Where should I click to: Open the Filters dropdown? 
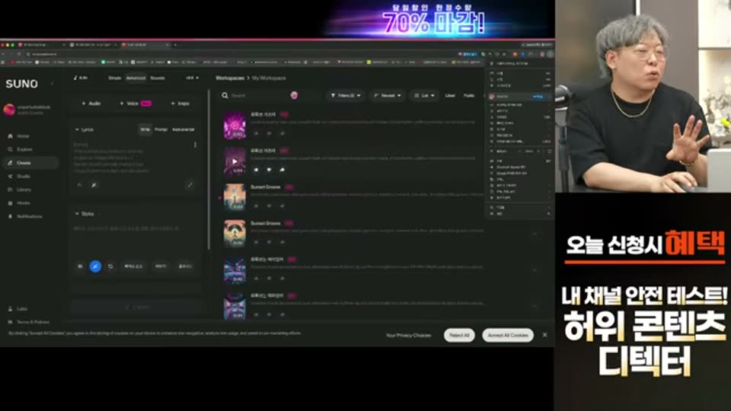point(346,96)
